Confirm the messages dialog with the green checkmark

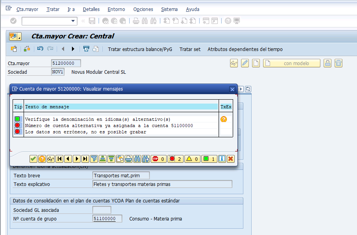(33, 159)
